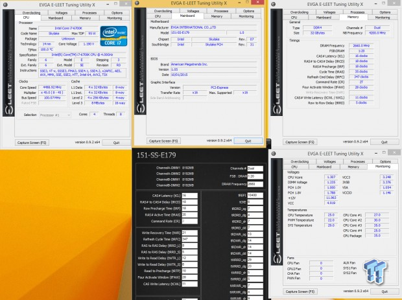Image resolution: width=402 pixels, height=300 pixels.
Task: Click the tREFI field showing 10400
Action: [255, 195]
